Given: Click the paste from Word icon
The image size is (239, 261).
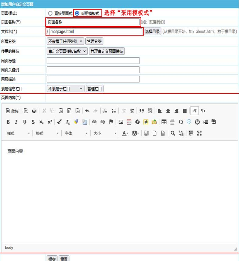Looking at the screenshot, I should 77,111.
